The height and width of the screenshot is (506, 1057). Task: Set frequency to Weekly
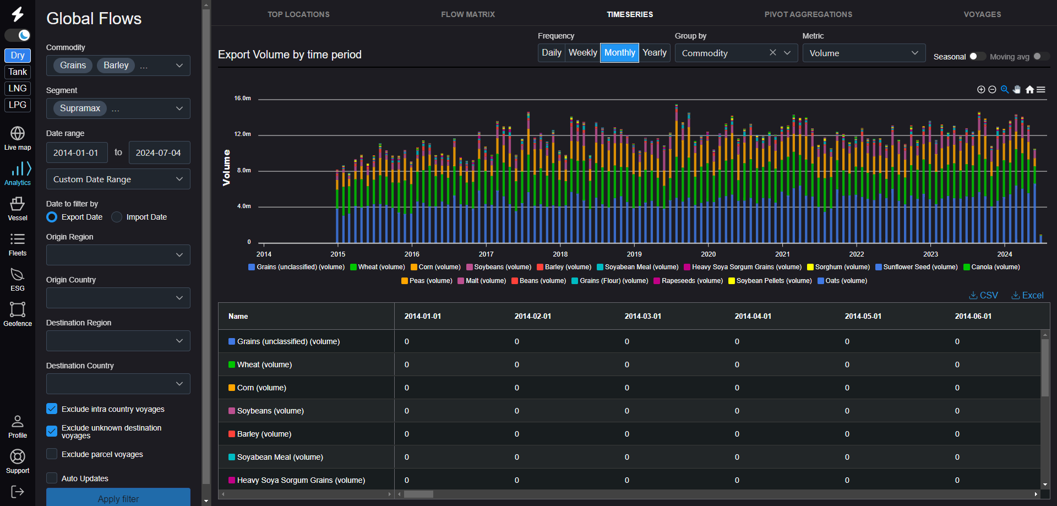582,53
